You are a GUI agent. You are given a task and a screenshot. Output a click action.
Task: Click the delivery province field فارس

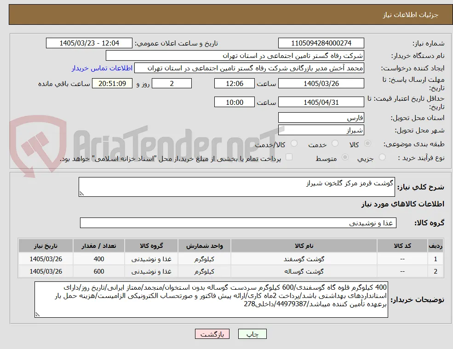coord(321,118)
